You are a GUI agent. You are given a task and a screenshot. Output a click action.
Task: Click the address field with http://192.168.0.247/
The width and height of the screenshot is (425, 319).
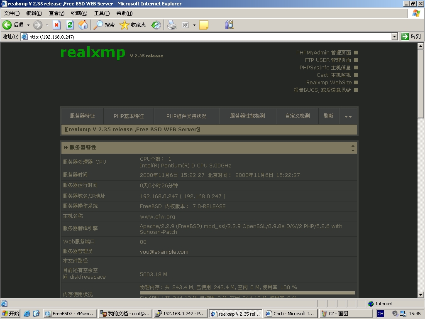(x=210, y=37)
